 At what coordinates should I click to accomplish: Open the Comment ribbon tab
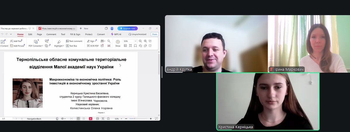point(51,34)
